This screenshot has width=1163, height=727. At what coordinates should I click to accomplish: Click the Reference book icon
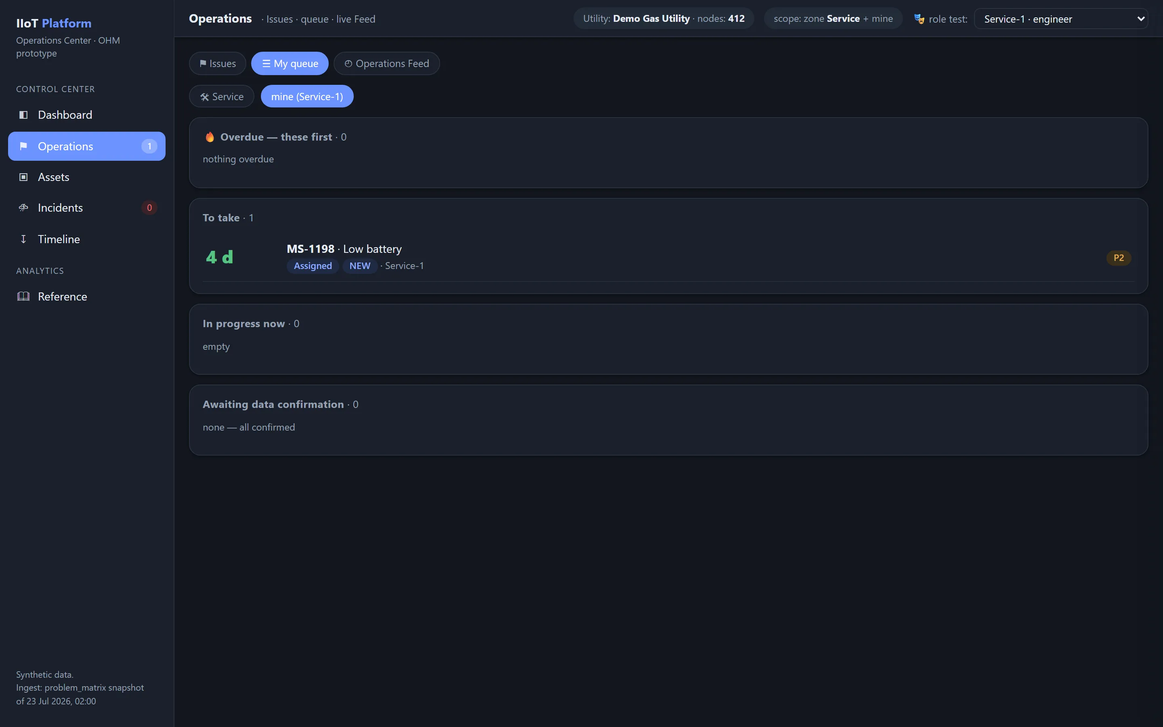tap(23, 296)
